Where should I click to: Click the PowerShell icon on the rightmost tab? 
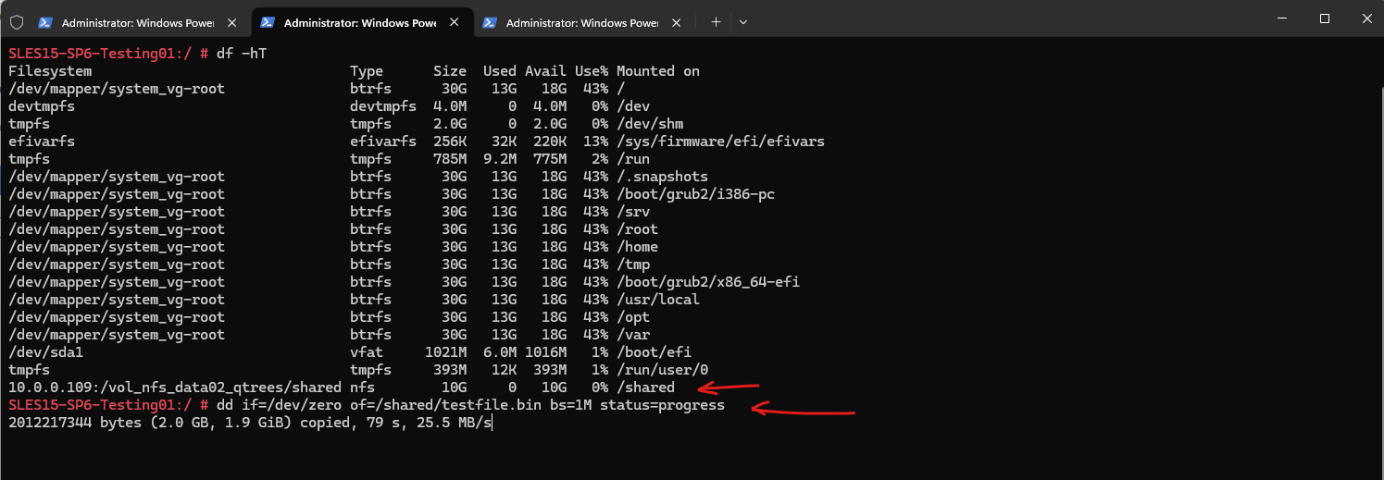coord(489,22)
